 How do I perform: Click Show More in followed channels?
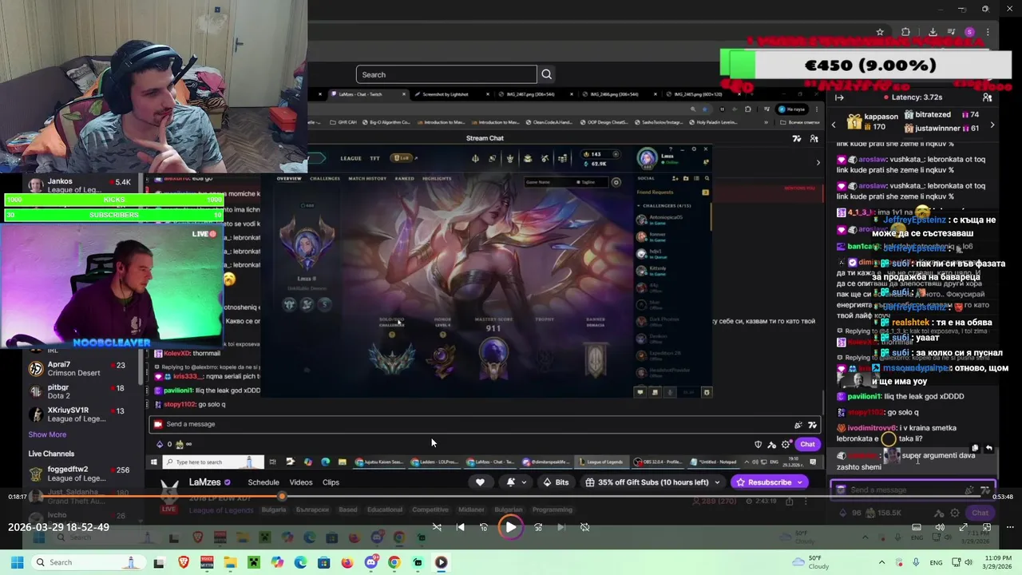click(47, 434)
